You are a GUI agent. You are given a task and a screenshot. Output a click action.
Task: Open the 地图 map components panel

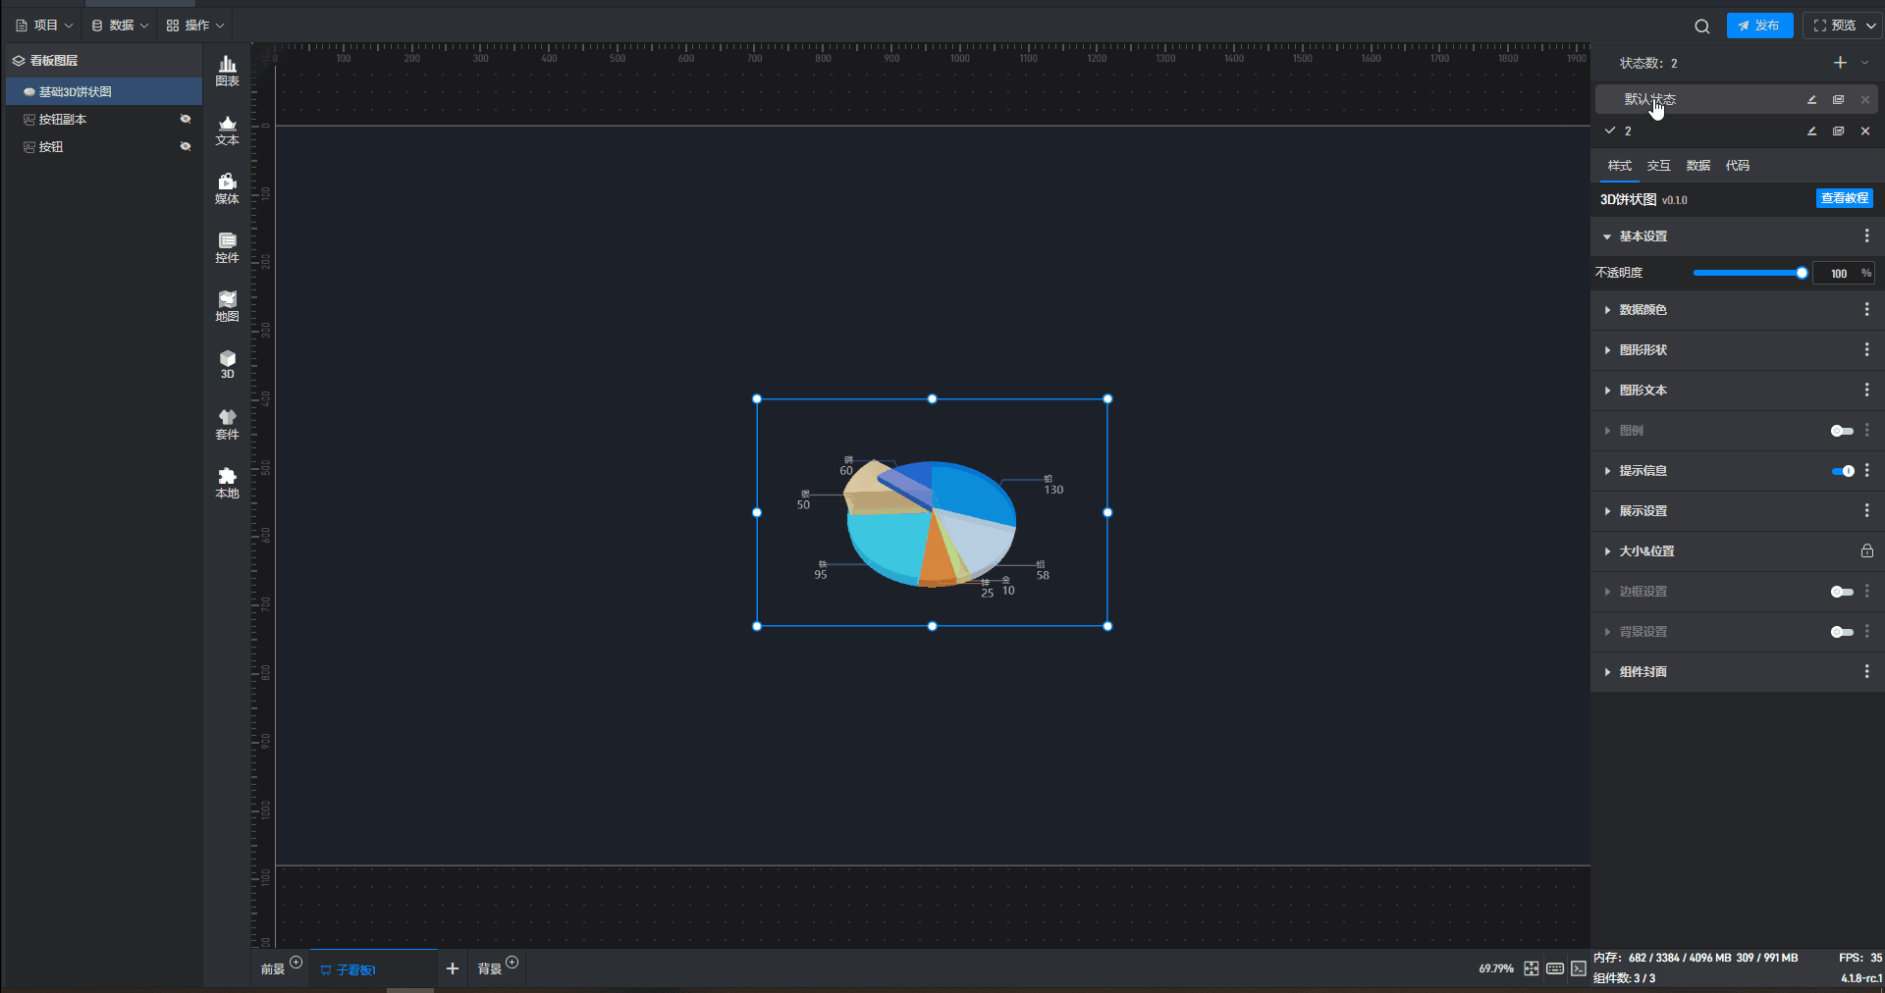[x=227, y=306]
